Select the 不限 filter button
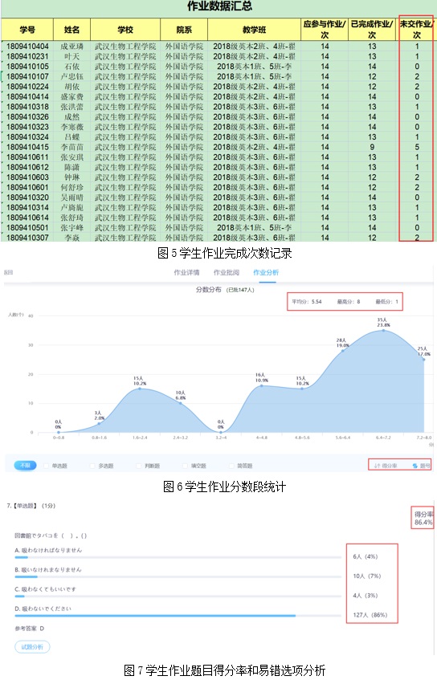 [25, 466]
